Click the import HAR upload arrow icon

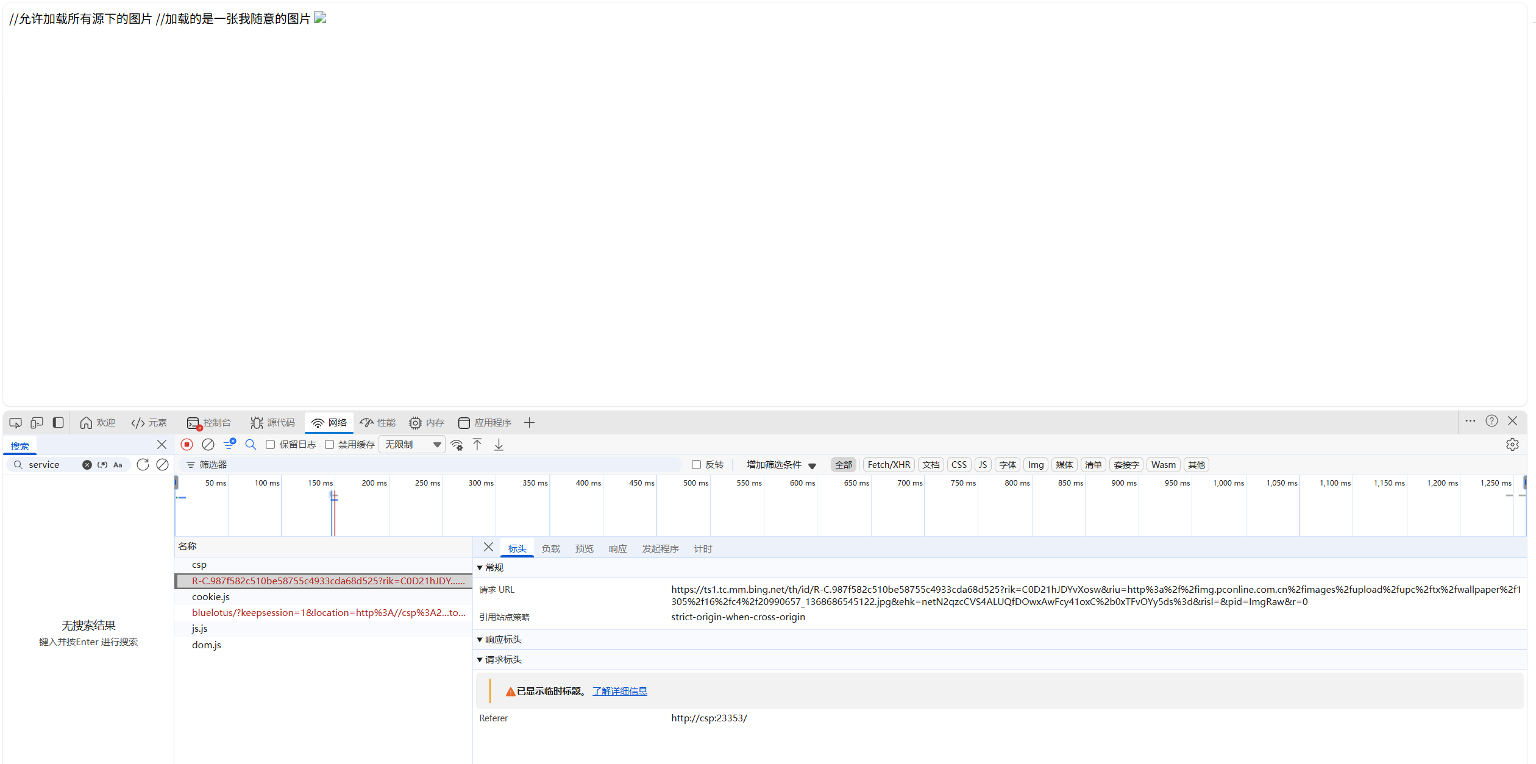point(477,445)
